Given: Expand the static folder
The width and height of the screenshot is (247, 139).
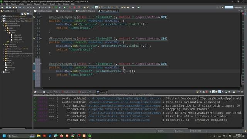Looking at the screenshot, I should click(x=6, y=28).
